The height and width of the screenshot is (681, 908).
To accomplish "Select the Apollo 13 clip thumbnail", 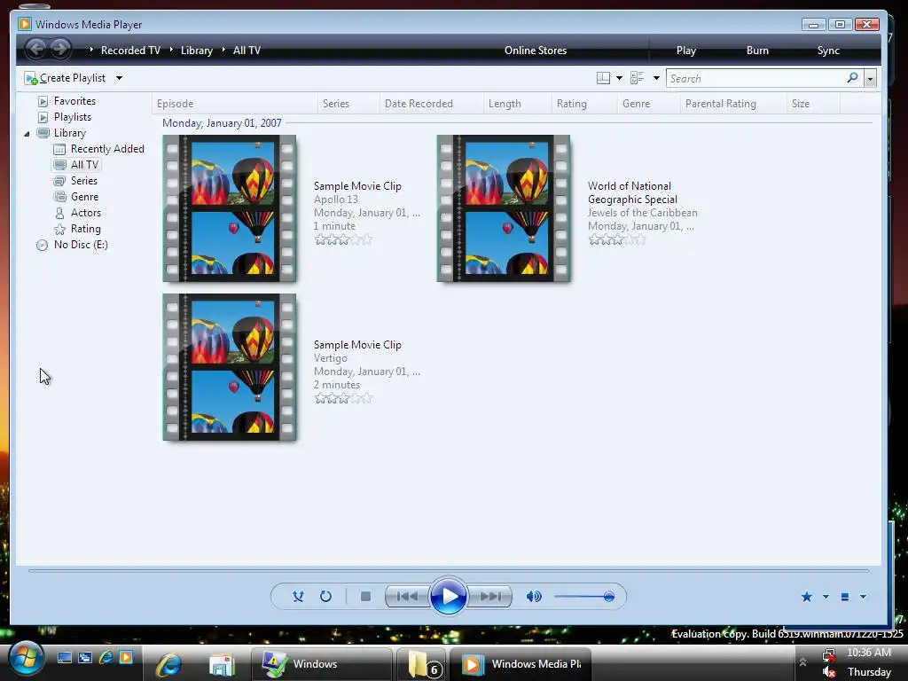I will click(x=230, y=208).
